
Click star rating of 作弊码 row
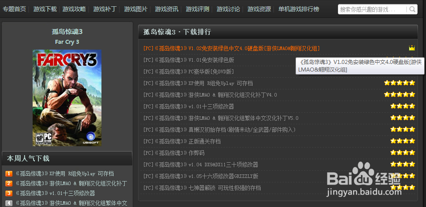point(403,152)
